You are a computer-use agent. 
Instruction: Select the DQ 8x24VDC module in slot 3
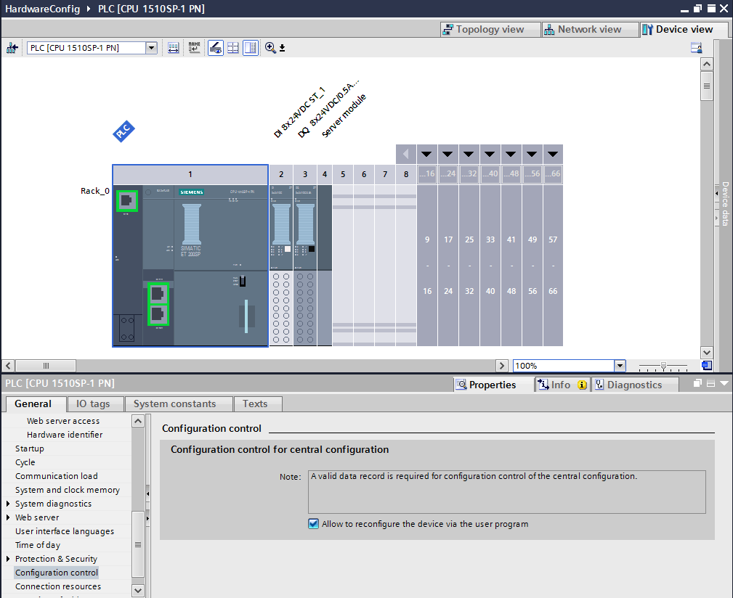(x=305, y=266)
